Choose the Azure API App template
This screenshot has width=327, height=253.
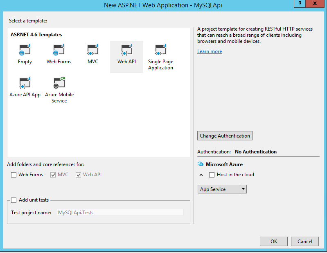point(25,83)
